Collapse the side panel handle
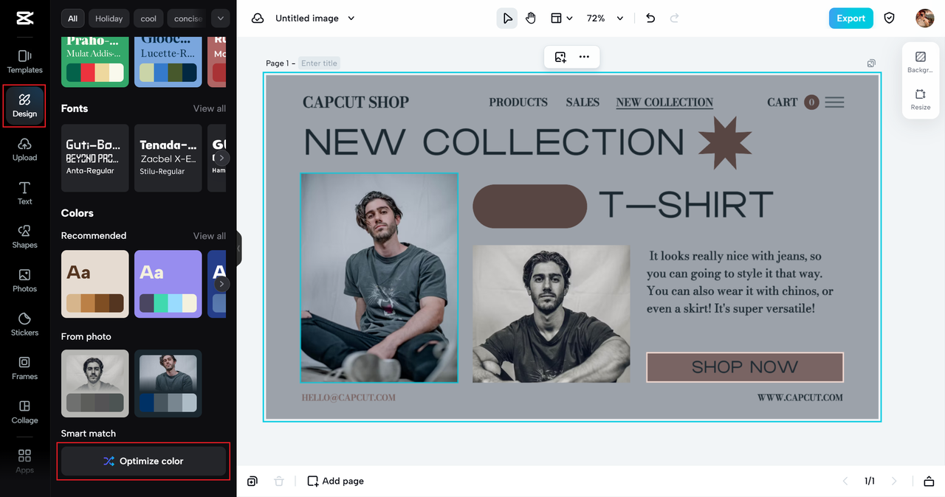 click(x=238, y=248)
